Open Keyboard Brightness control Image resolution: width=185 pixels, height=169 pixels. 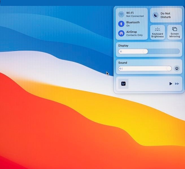point(158,32)
